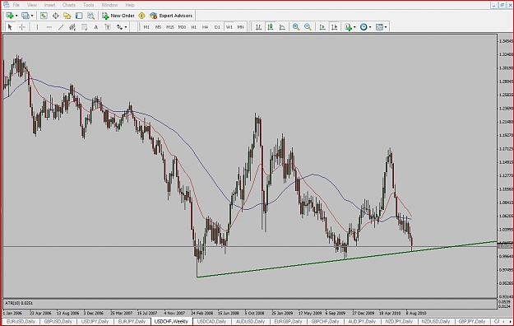Open the Tools menu
The height and width of the screenshot is (326, 514).
(89, 5)
